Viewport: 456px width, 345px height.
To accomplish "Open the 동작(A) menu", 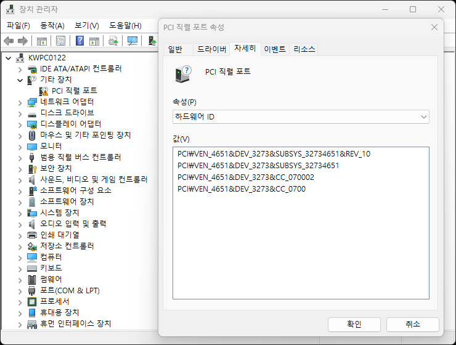I will (x=52, y=26).
